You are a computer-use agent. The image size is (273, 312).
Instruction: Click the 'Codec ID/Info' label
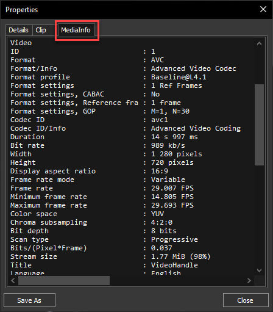pos(38,128)
